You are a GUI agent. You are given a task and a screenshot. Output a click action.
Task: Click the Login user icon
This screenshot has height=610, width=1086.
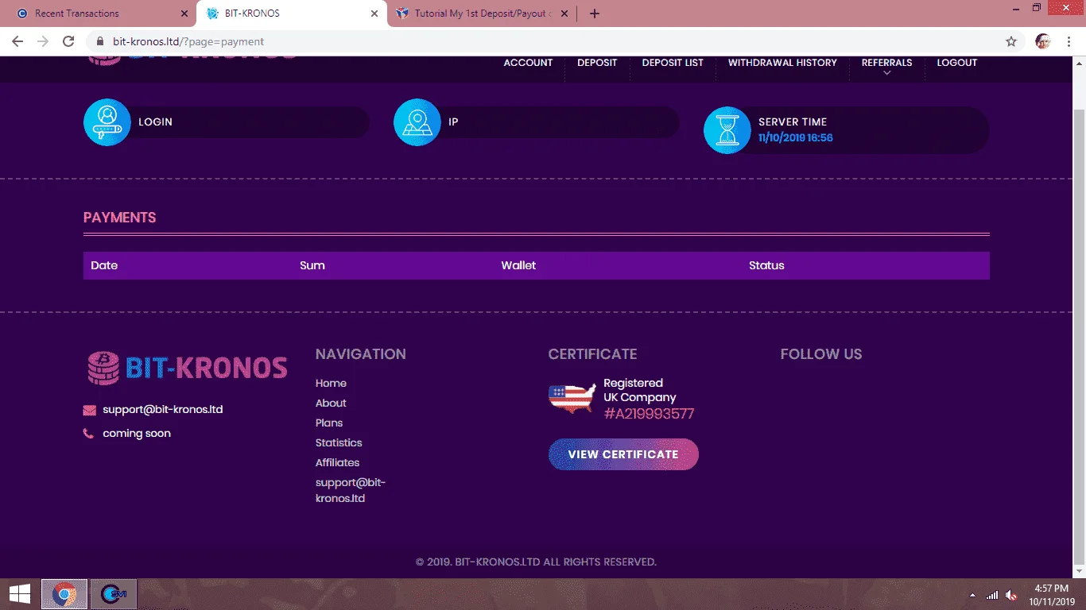(x=107, y=122)
